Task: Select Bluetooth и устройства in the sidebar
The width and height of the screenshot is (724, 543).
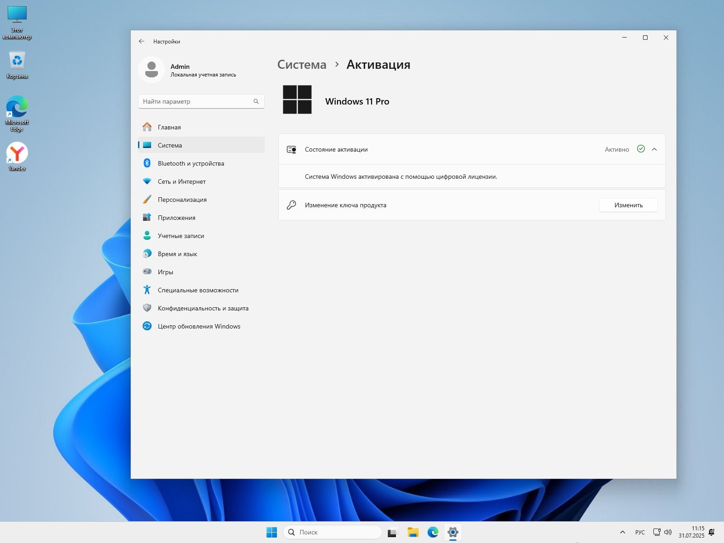Action: 201,163
